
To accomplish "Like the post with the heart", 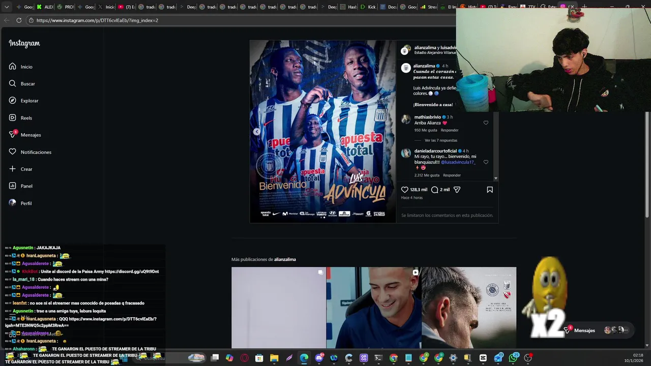I will click(405, 190).
